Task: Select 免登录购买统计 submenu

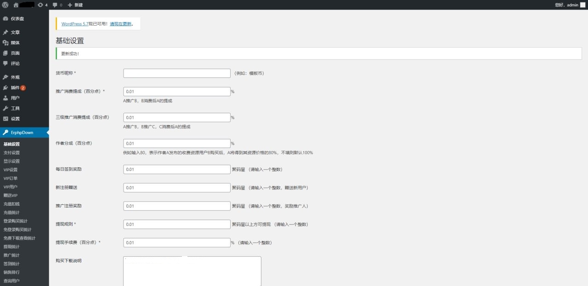Action: [x=17, y=230]
